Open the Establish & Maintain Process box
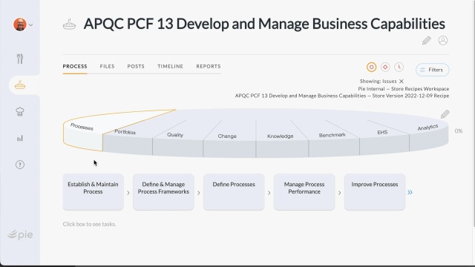 (93, 191)
